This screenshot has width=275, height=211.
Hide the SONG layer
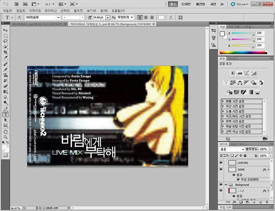tap(221, 169)
